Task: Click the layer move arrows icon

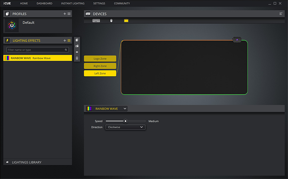Action: click(77, 52)
